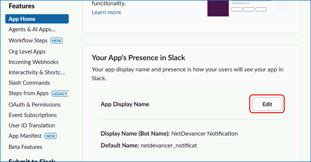
Task: Open User ID Translation page
Action: pos(32,125)
